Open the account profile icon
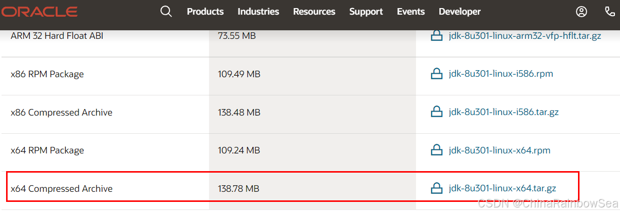The width and height of the screenshot is (620, 213). (x=582, y=11)
